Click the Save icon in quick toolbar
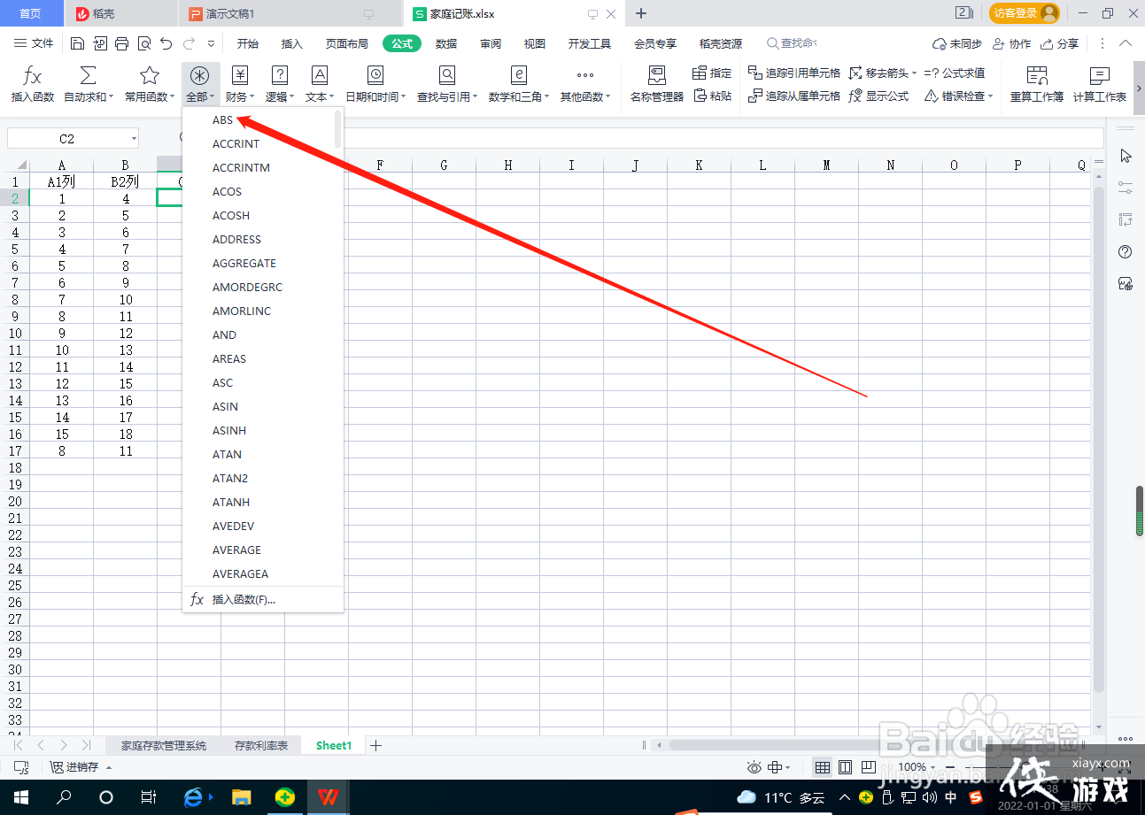This screenshot has height=815, width=1145. (x=77, y=43)
